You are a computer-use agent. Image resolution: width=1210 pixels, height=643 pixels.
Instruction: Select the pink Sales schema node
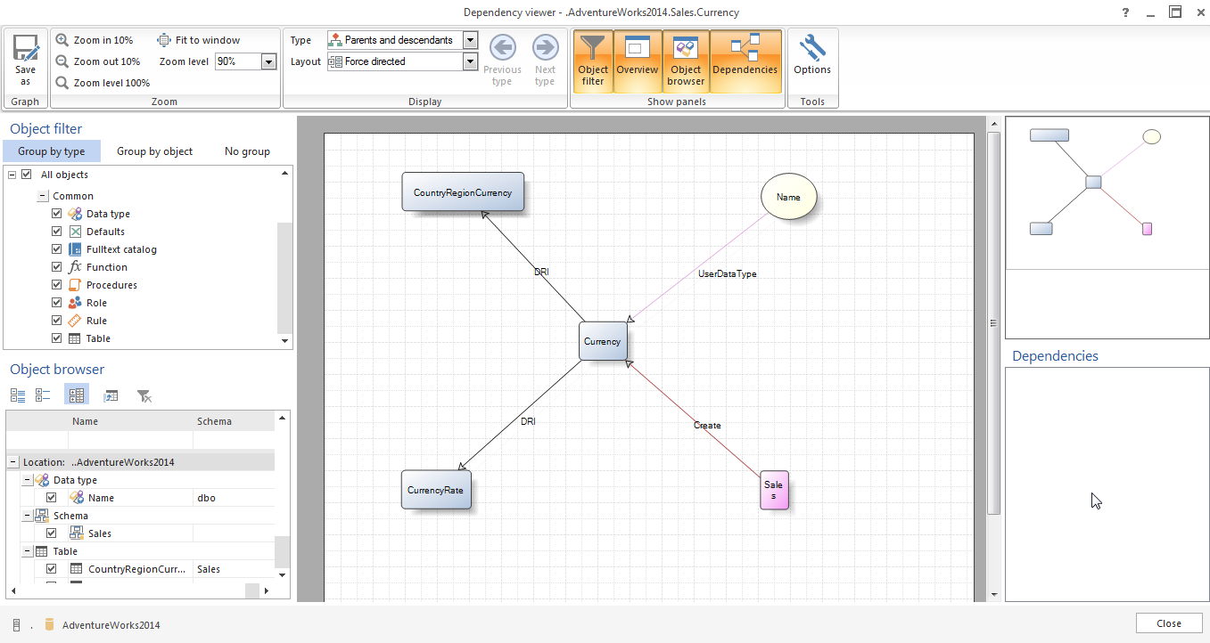tap(774, 490)
